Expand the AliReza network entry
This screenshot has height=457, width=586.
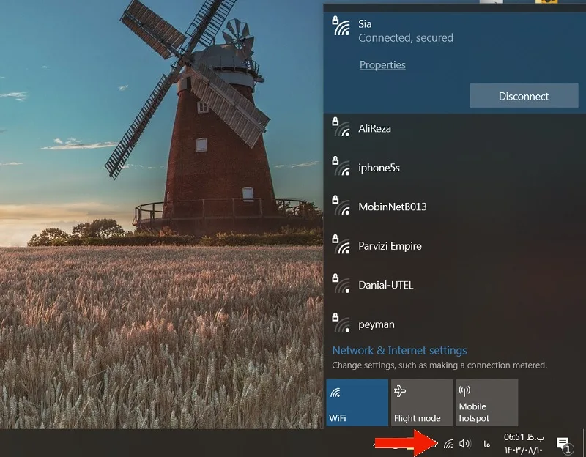(454, 129)
